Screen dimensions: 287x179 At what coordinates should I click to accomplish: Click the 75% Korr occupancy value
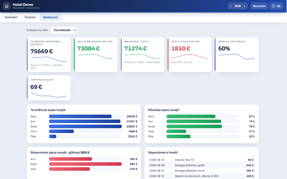252,121
